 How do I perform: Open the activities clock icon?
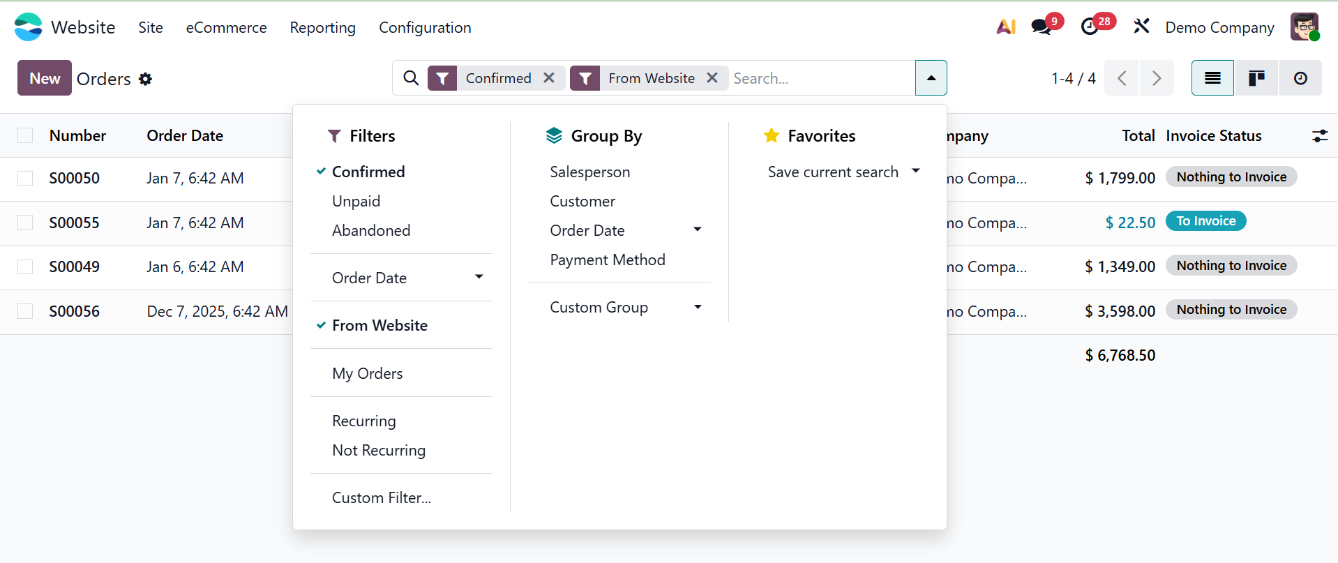tap(1090, 27)
